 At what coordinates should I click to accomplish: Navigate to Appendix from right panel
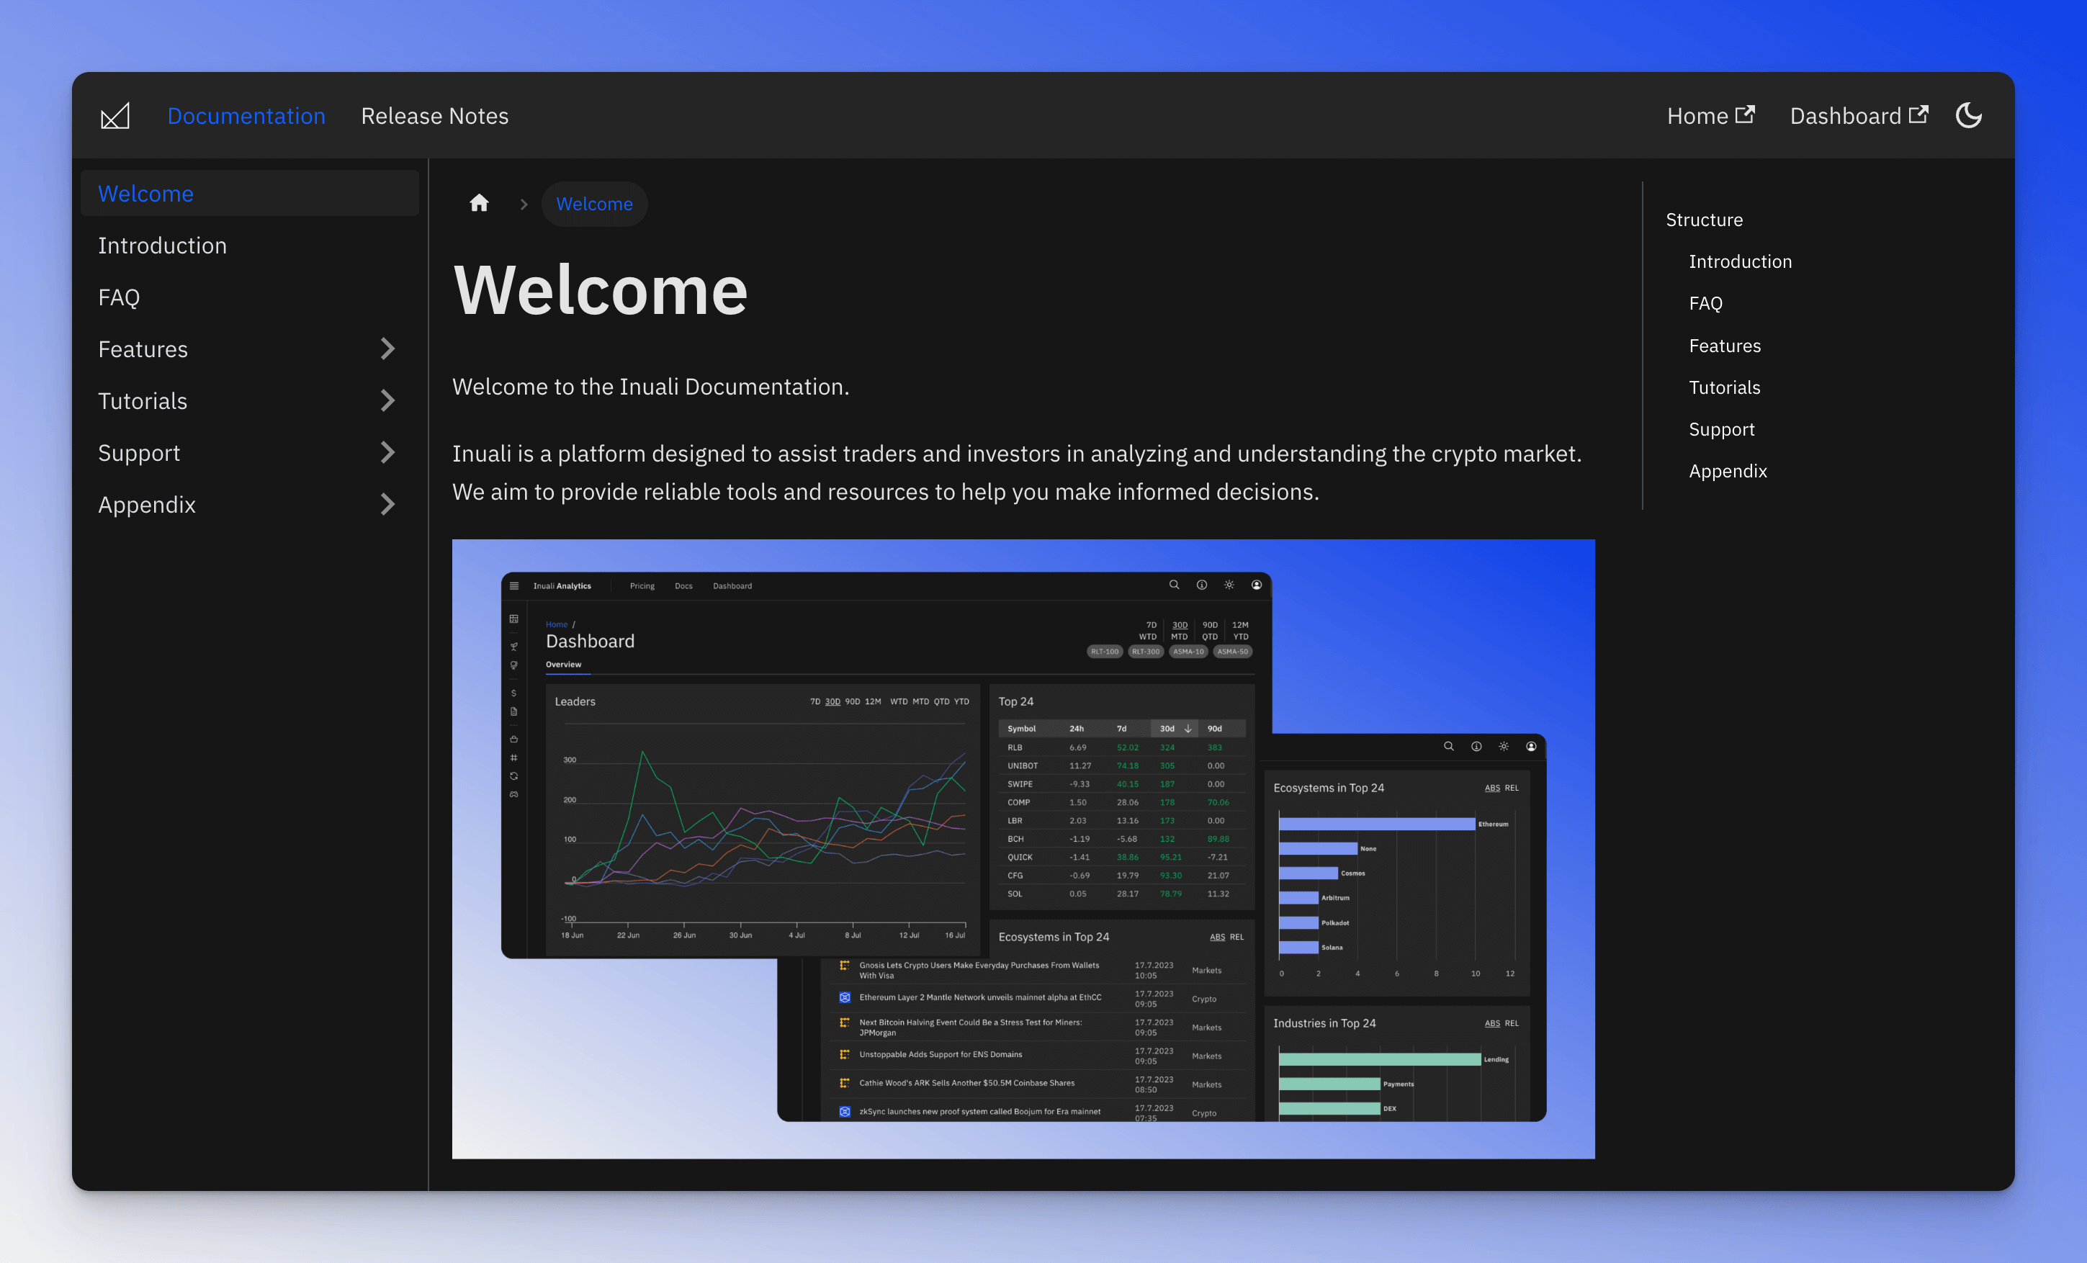click(x=1728, y=469)
